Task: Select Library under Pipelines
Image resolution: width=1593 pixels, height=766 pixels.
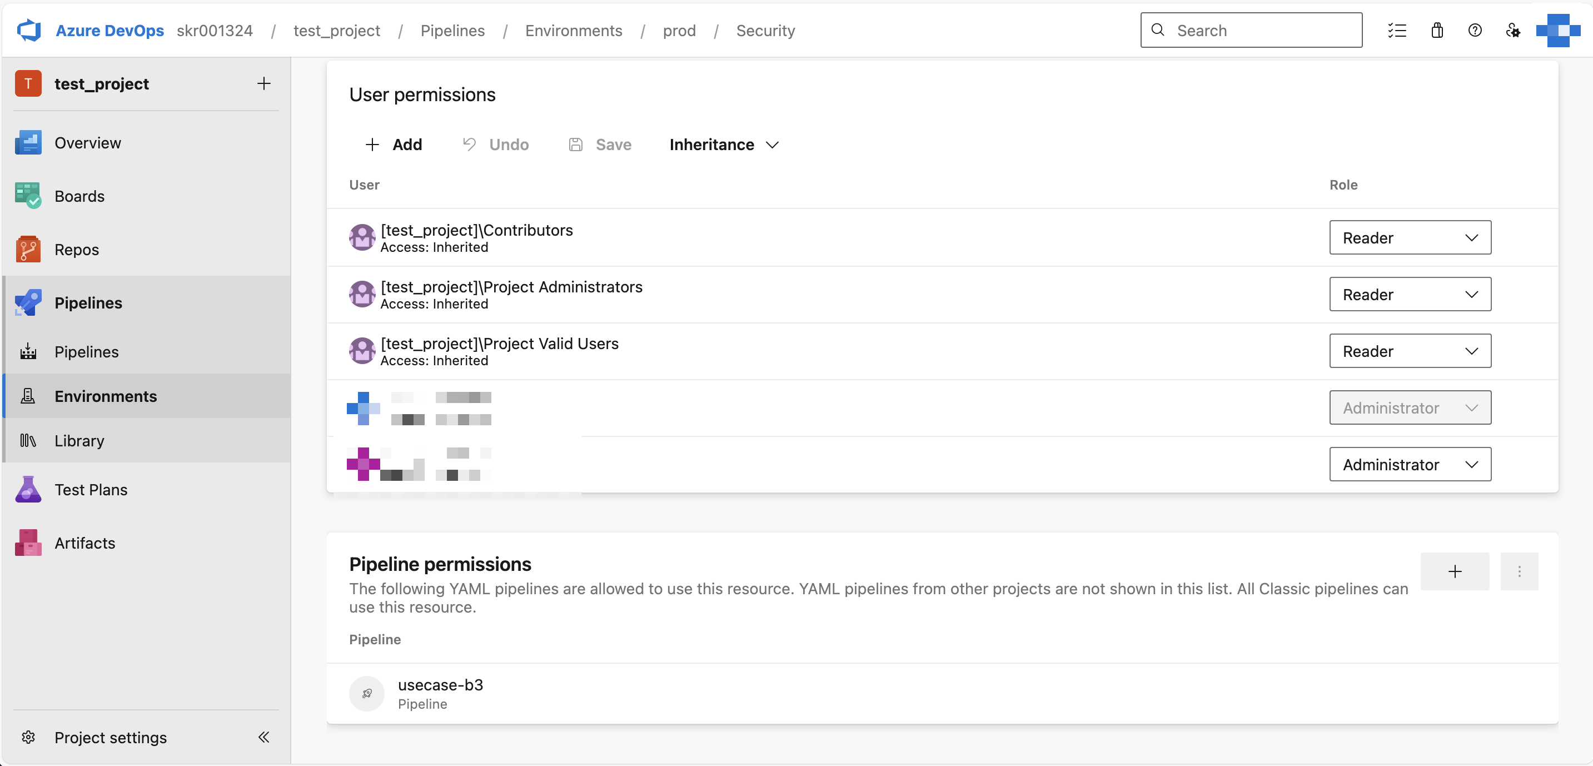Action: click(x=80, y=440)
